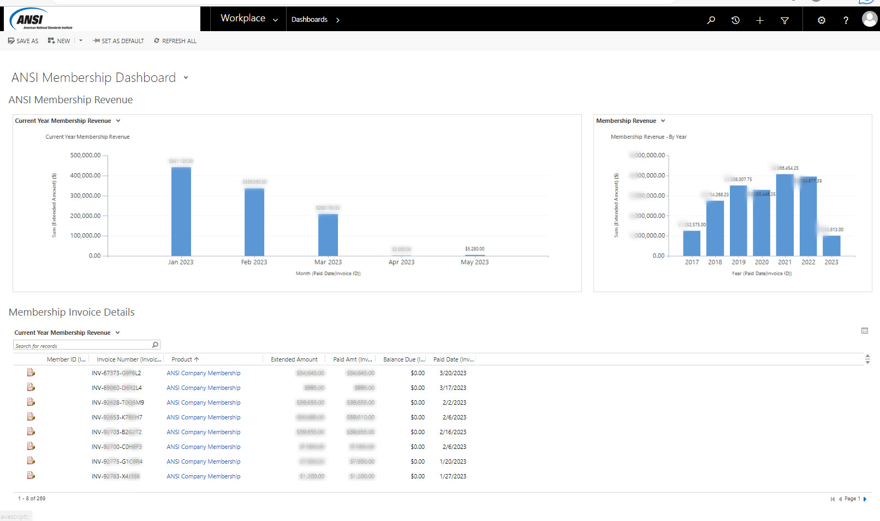Click the plus quick create icon
The width and height of the screenshot is (880, 521).
coord(759,20)
